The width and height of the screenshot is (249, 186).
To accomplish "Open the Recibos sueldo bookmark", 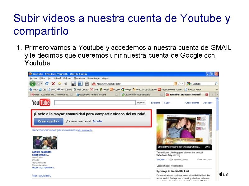I will coord(193,90).
